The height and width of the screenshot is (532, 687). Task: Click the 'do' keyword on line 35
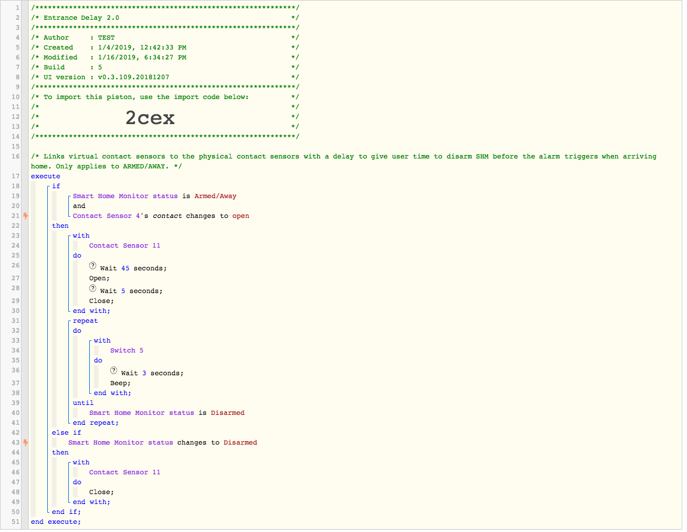98,361
